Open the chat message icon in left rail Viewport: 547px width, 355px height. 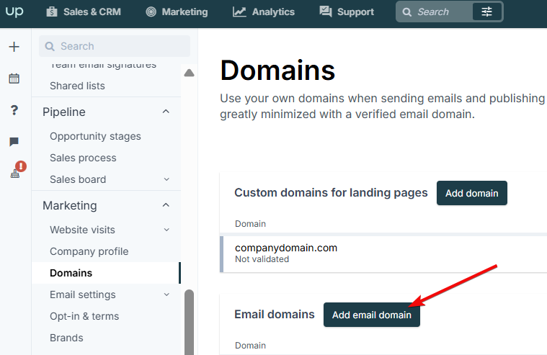(14, 142)
